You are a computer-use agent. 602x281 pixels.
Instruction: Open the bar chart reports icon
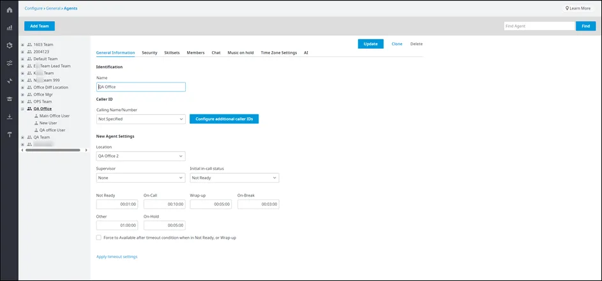[x=10, y=27]
